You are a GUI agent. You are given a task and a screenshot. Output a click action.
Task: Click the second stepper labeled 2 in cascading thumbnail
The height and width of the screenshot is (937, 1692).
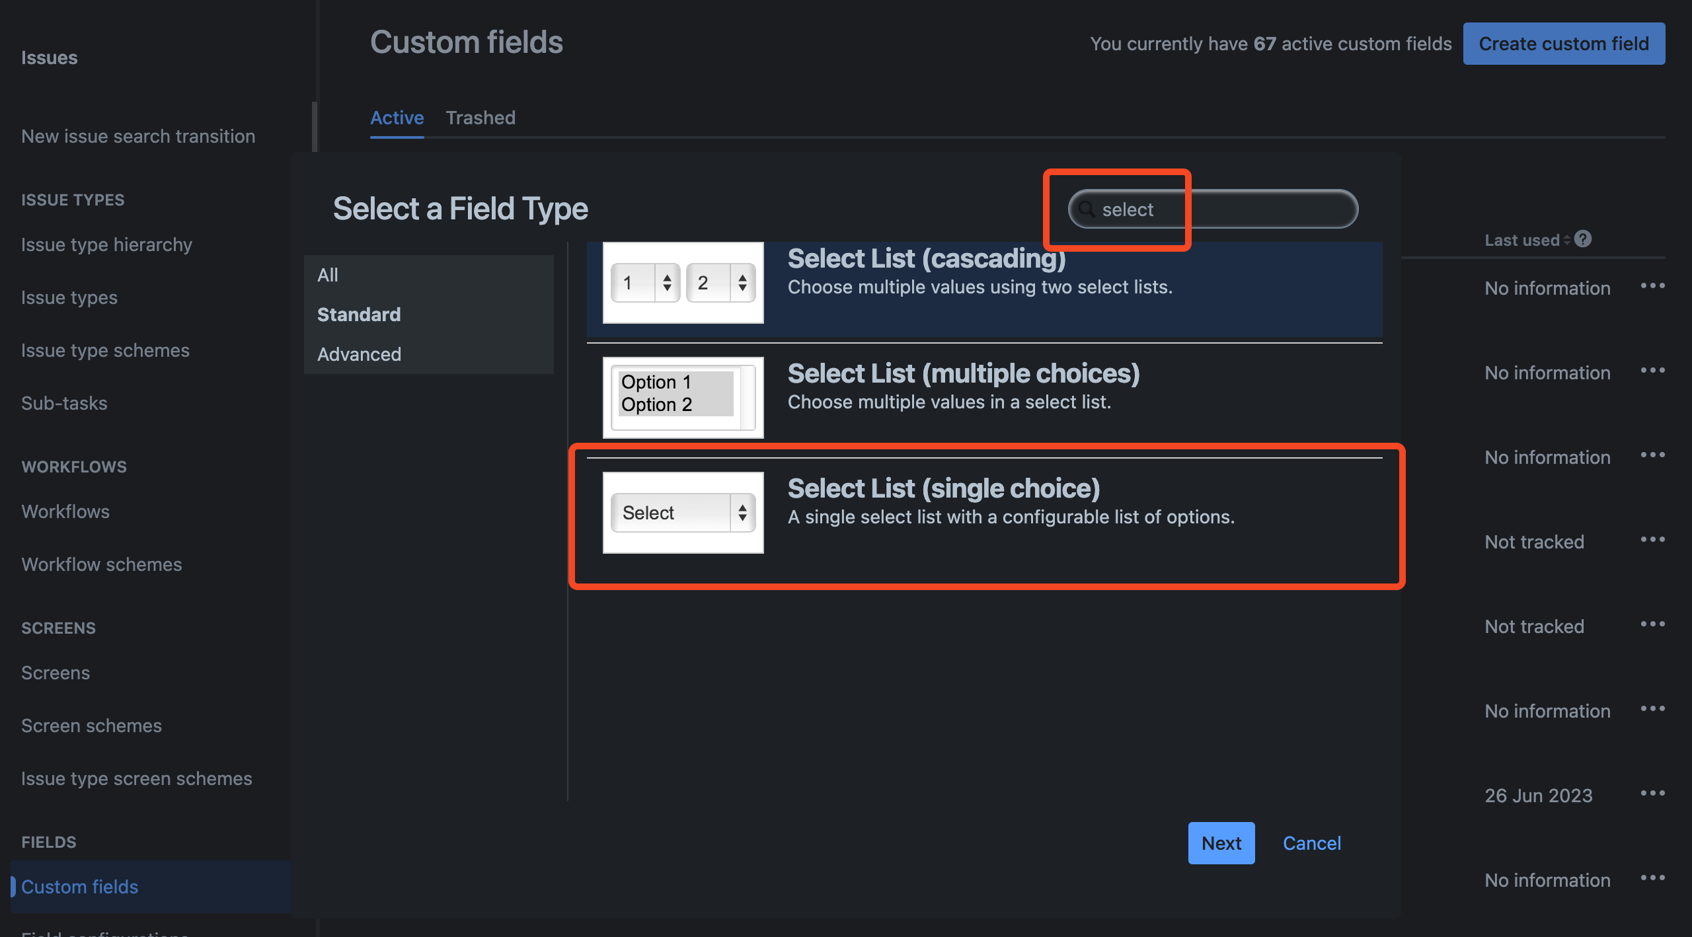tap(721, 283)
